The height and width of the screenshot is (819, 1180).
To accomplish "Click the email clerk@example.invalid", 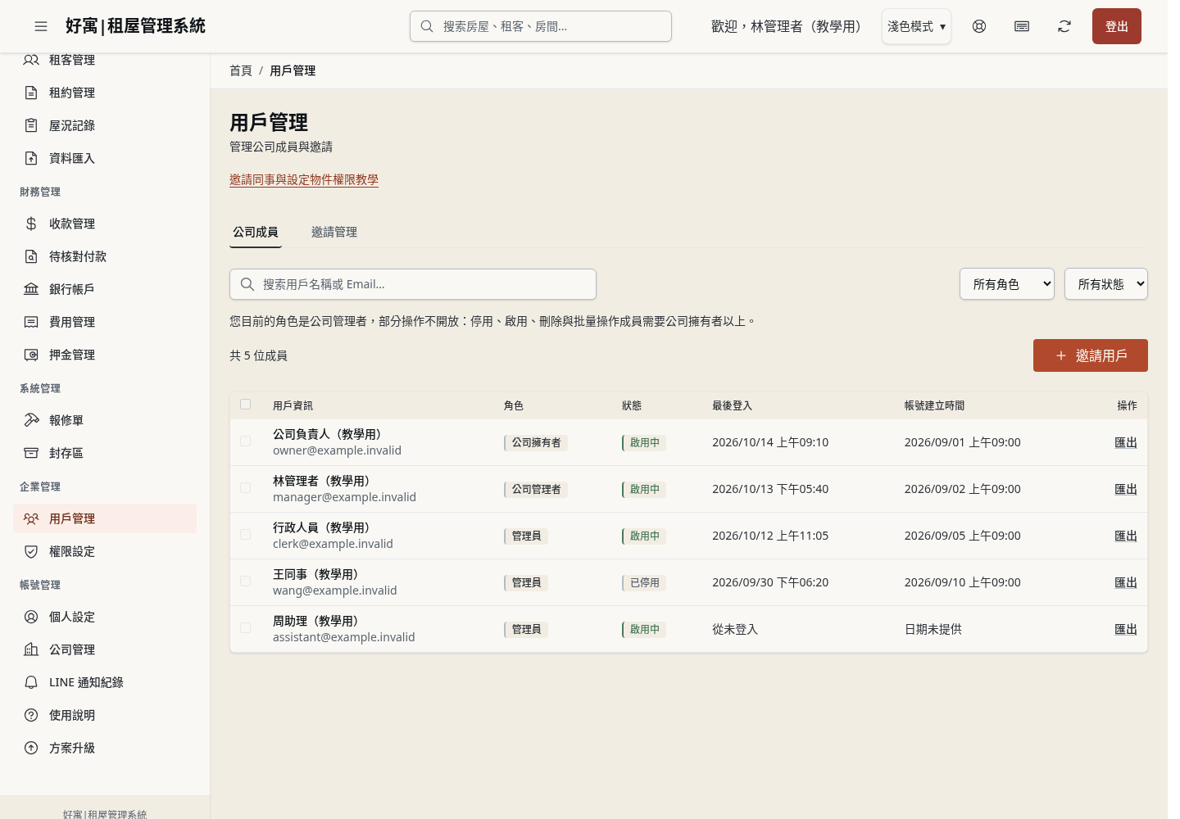I will click(333, 544).
